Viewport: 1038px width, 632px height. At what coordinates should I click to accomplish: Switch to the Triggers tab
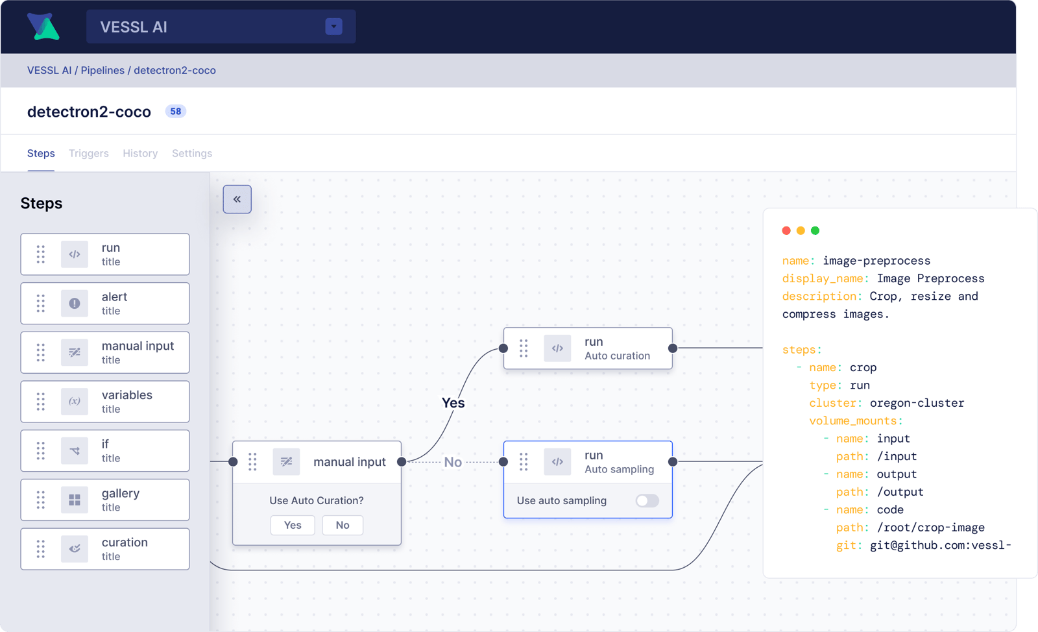click(x=89, y=153)
